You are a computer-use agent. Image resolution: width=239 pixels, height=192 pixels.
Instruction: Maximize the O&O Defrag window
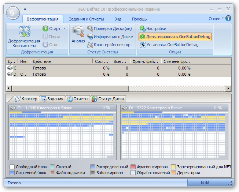coord(220,9)
